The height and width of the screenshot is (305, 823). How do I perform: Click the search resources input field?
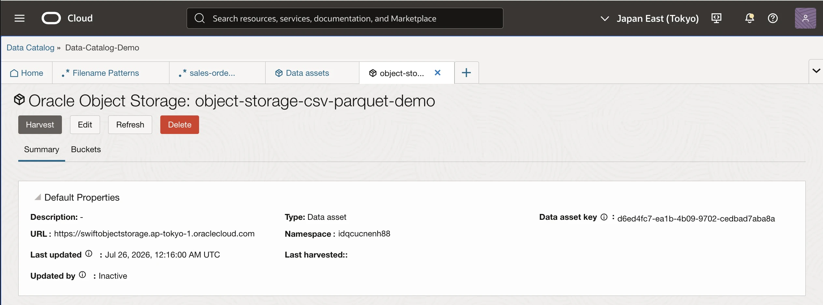(x=345, y=18)
